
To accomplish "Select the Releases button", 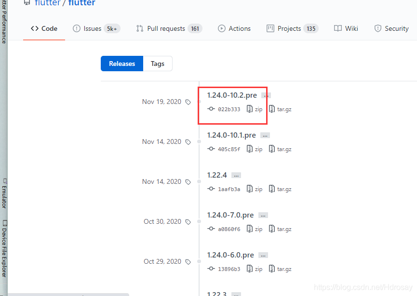I will click(x=122, y=64).
